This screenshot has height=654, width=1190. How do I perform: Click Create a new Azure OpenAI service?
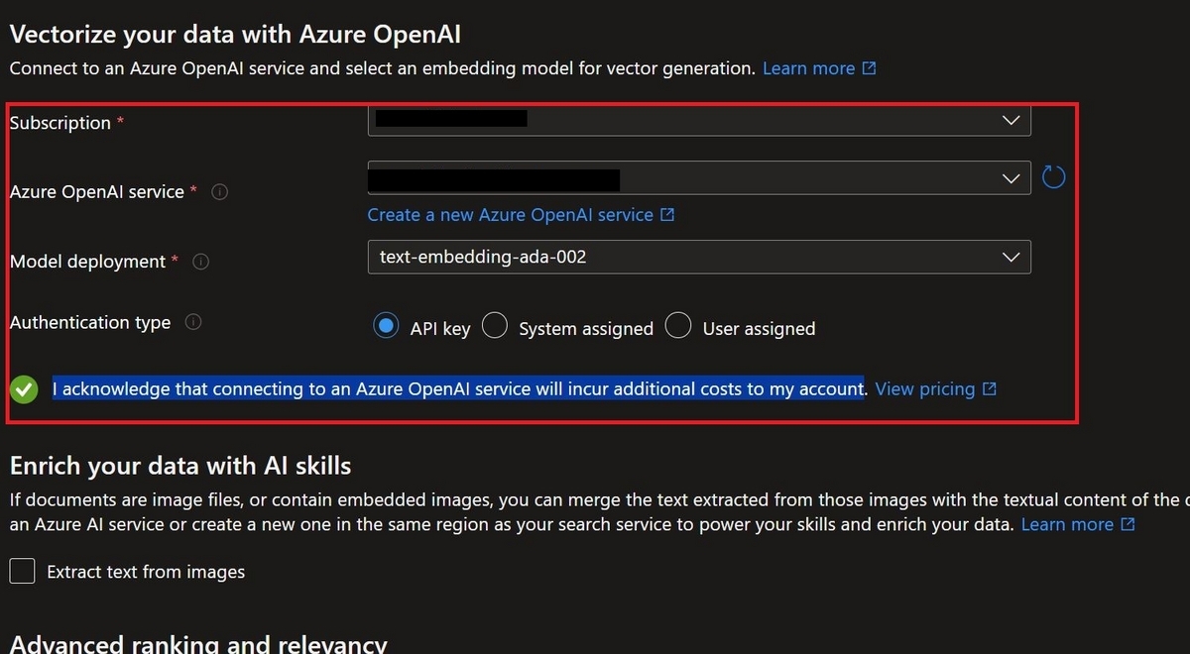pos(521,215)
